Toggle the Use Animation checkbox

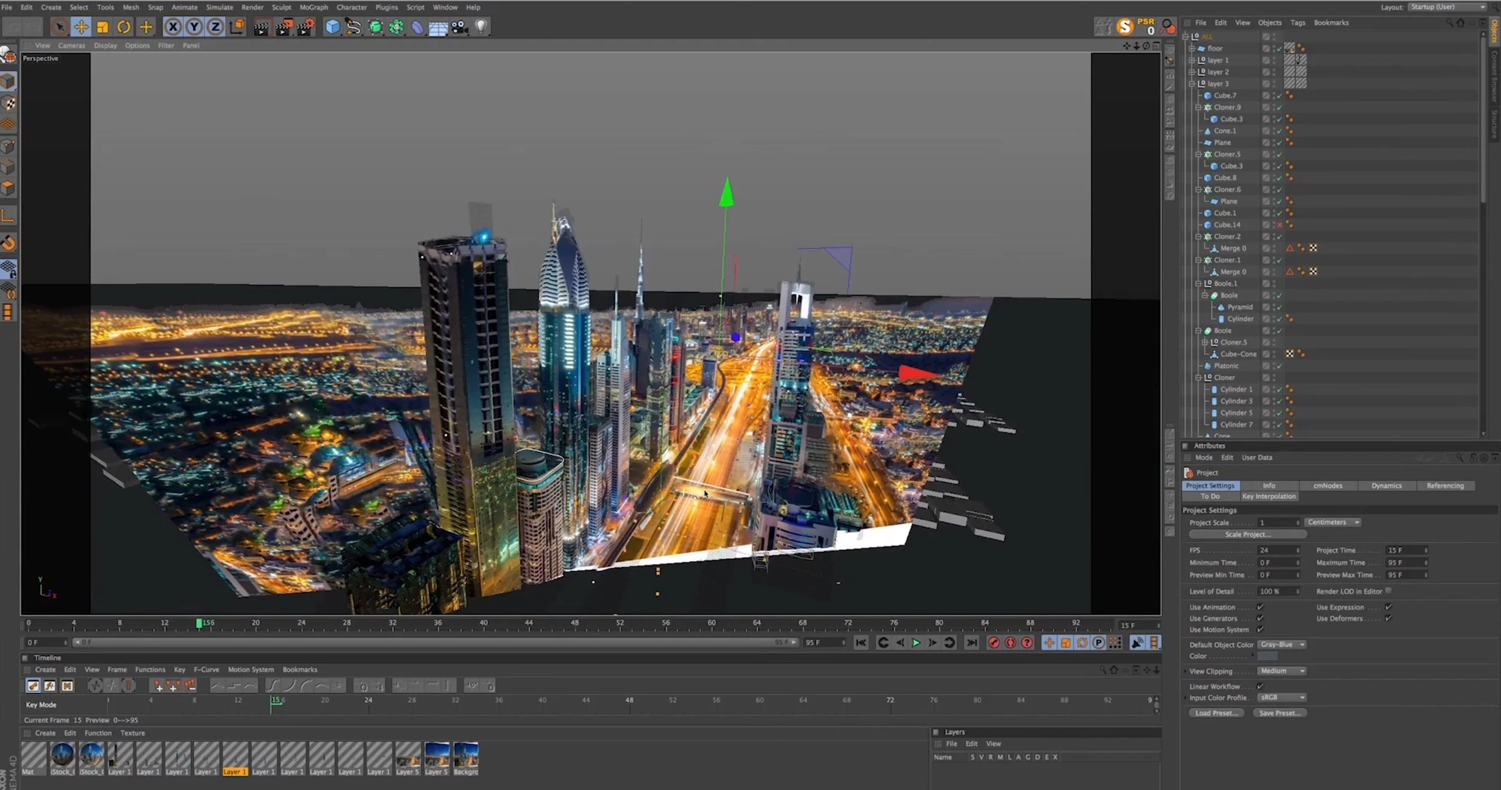click(1260, 607)
